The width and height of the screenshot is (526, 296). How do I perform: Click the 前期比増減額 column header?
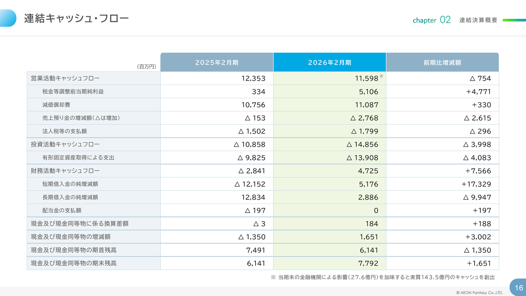442,62
